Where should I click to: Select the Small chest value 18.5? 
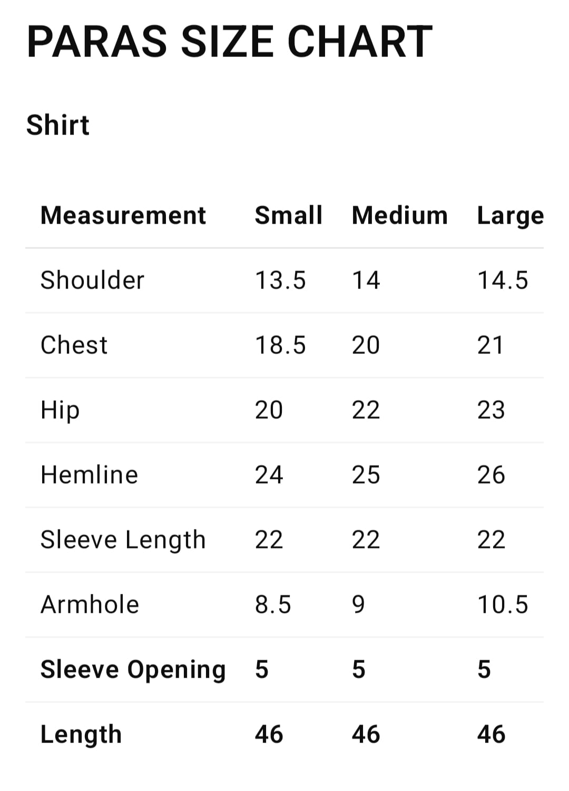tap(280, 345)
